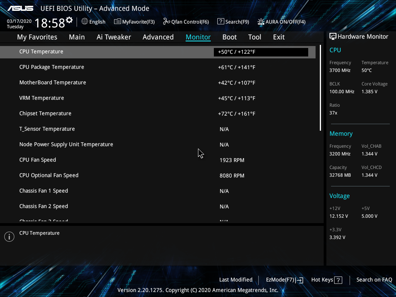The width and height of the screenshot is (396, 297).
Task: Click the settings gear next to clock
Action: point(69,20)
